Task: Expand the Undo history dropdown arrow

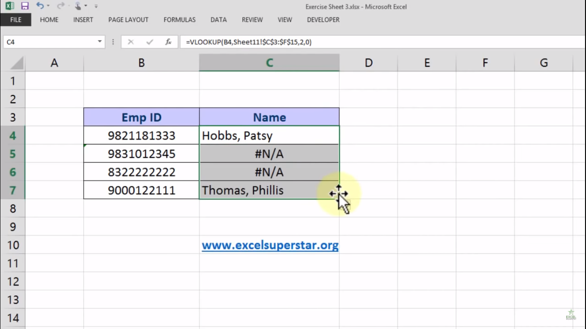Action: (x=48, y=6)
